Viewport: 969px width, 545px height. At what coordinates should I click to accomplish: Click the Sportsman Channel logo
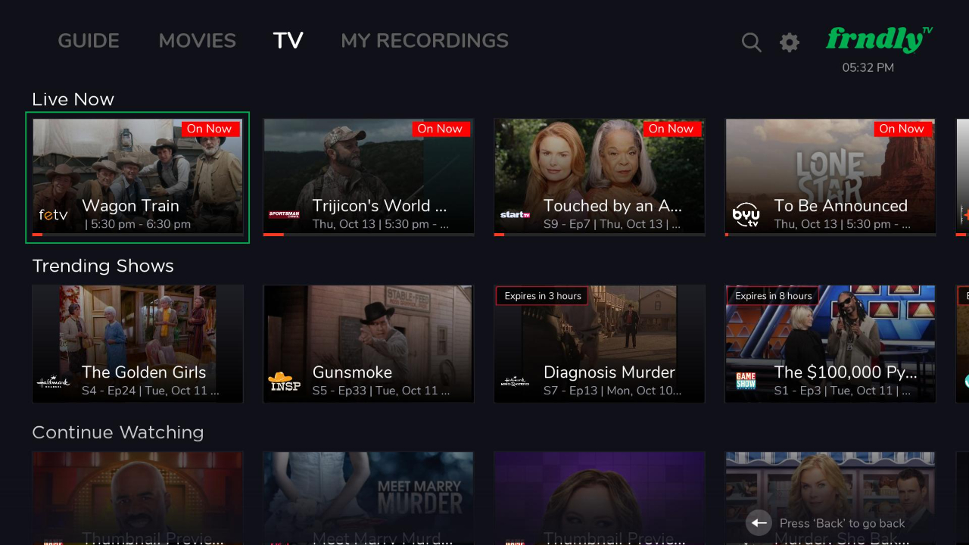pos(284,215)
